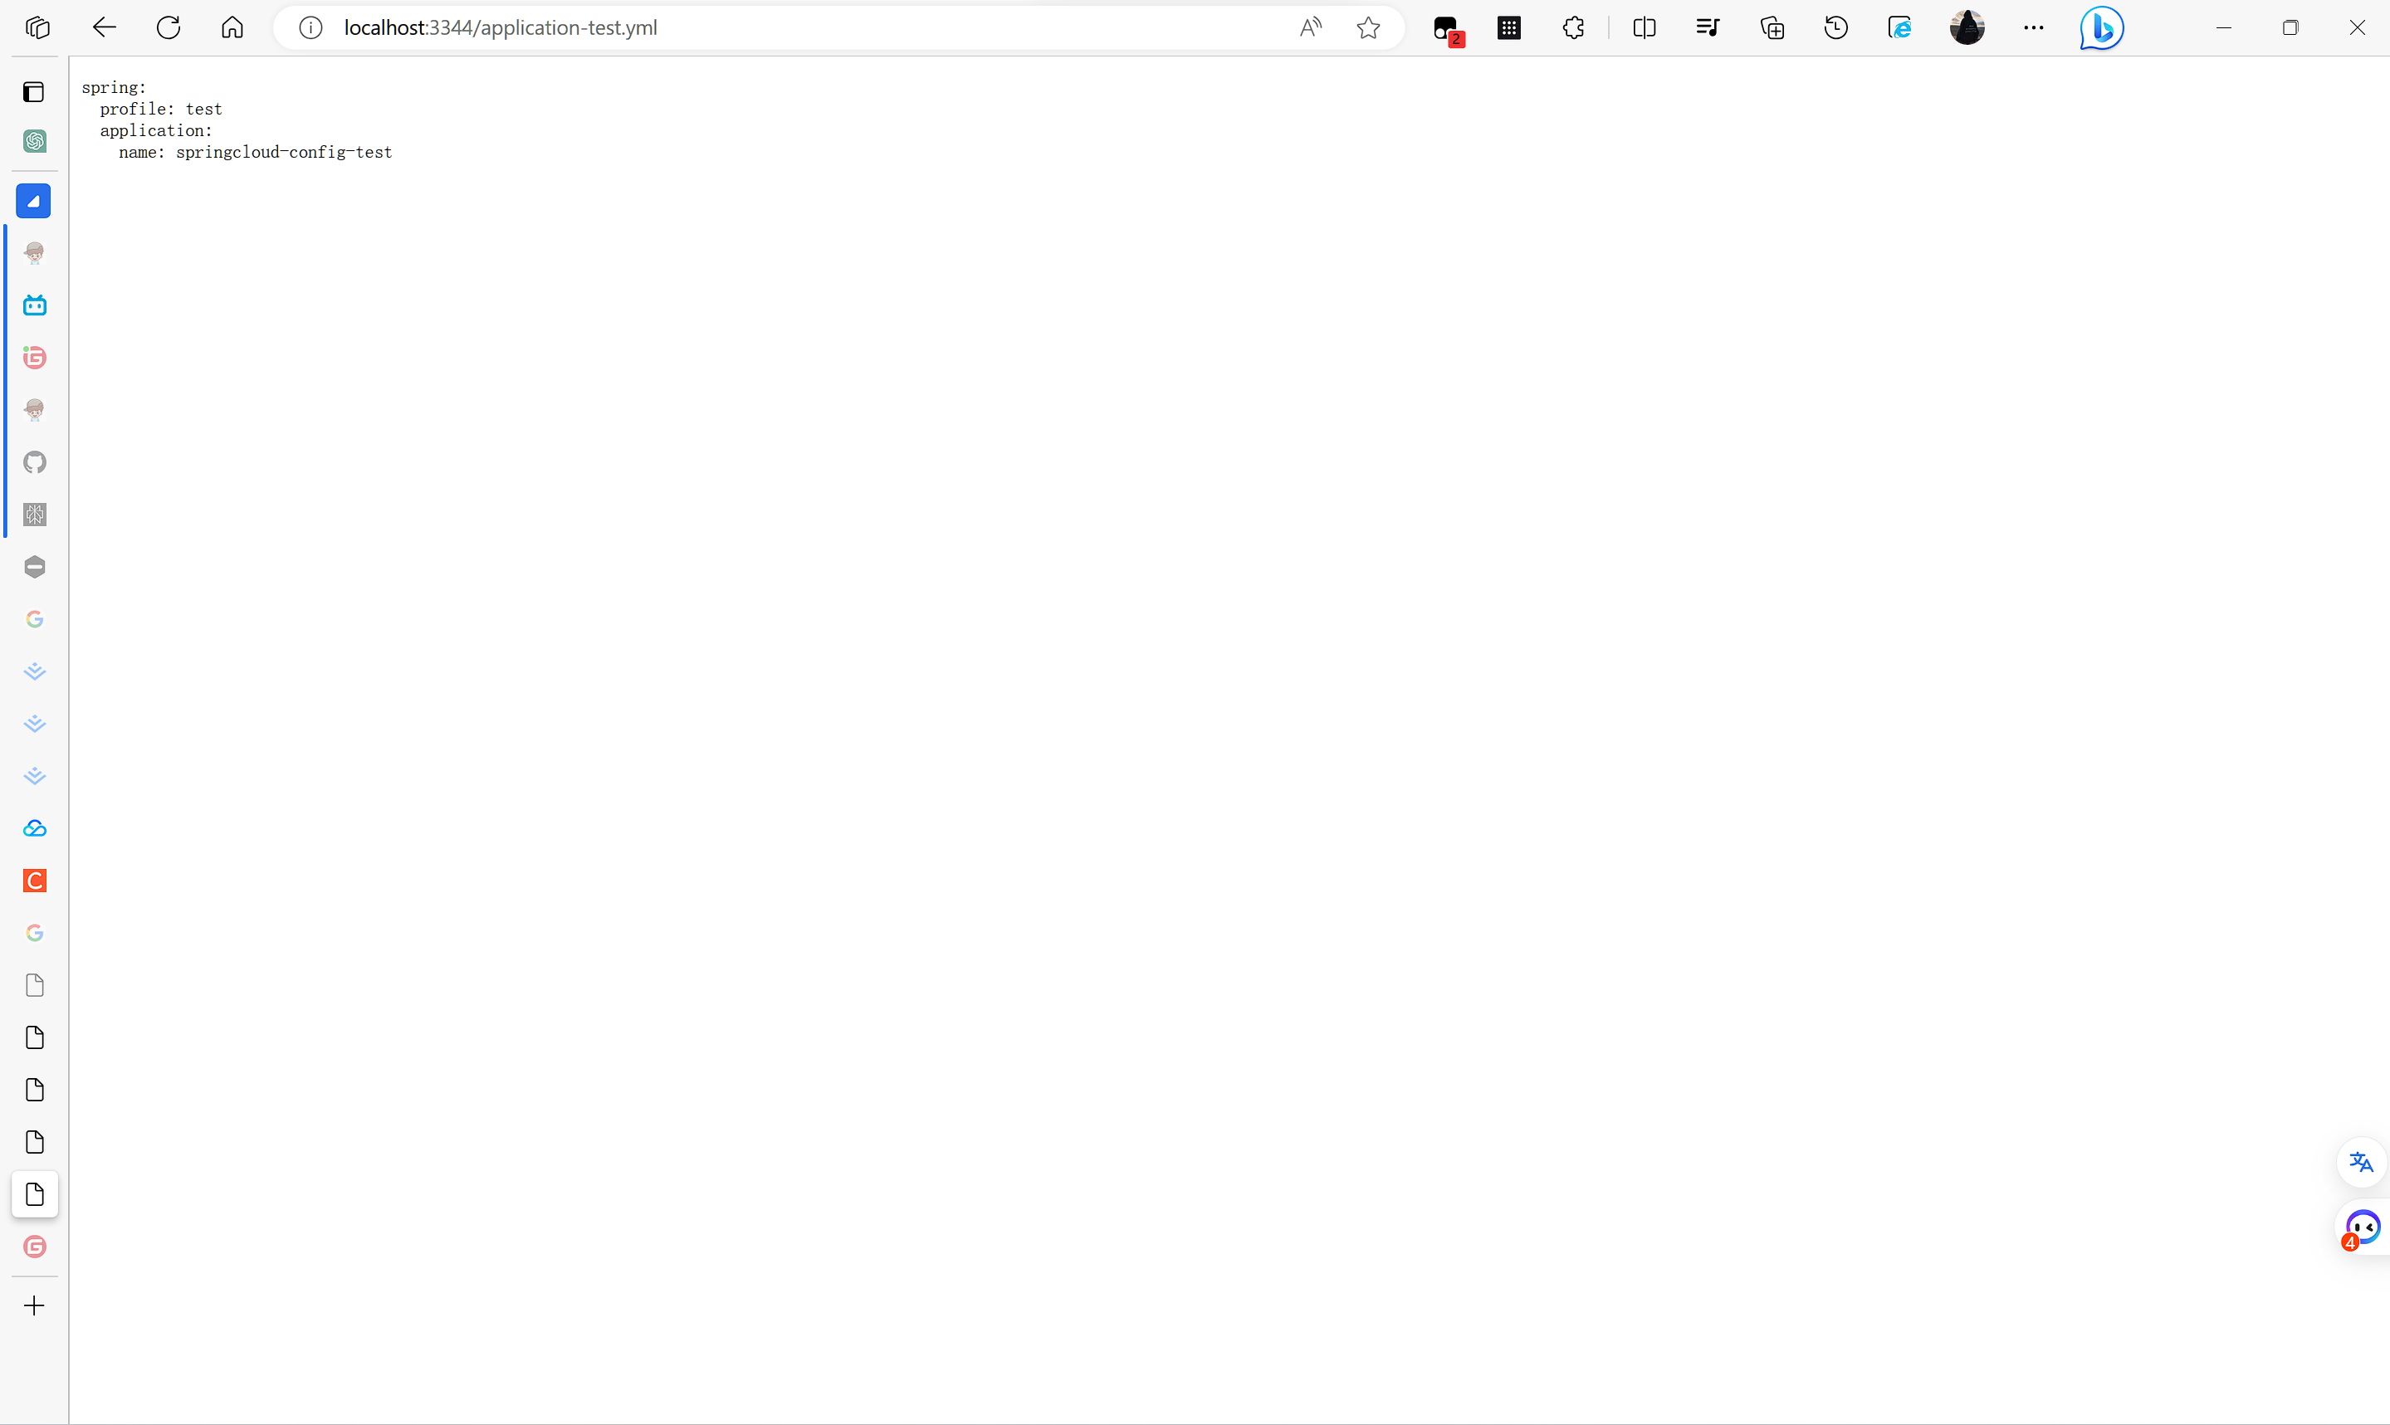Screen dimensions: 2390x1425
Task: Open the read aloud feature
Action: (x=1310, y=28)
